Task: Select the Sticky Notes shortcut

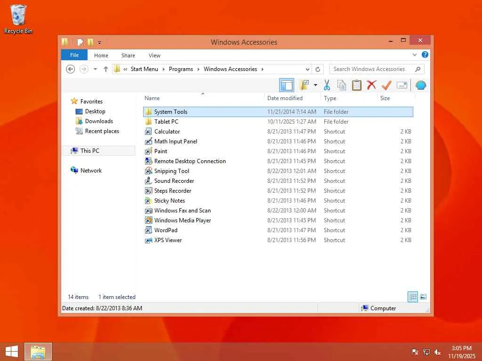Action: 278,200
